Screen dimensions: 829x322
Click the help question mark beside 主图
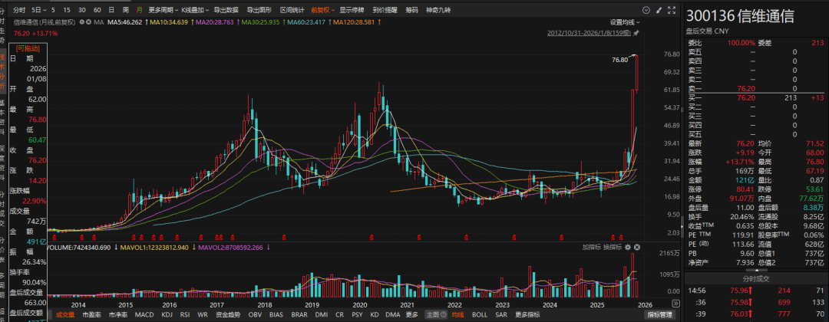click(444, 314)
